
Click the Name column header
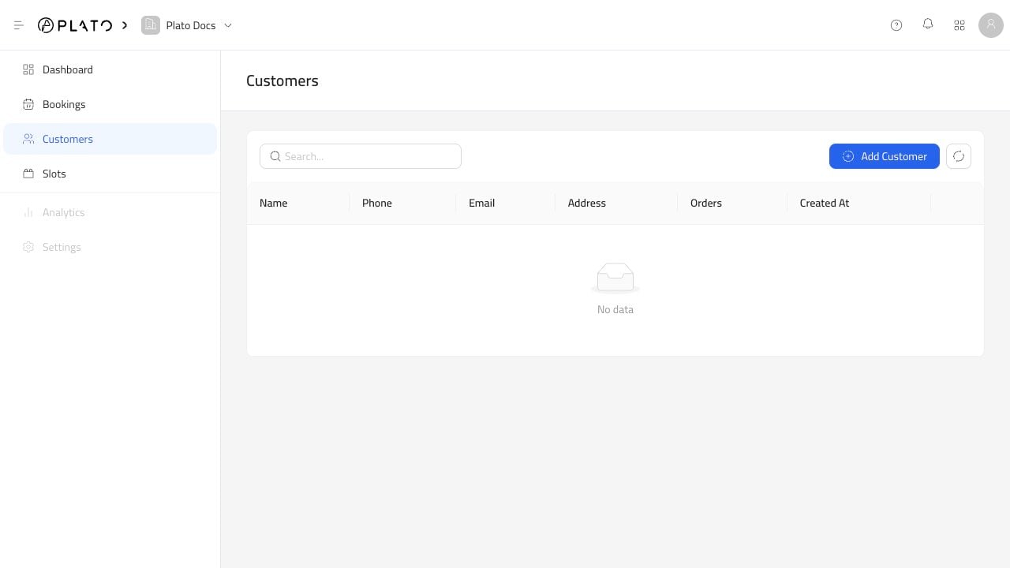click(x=298, y=203)
